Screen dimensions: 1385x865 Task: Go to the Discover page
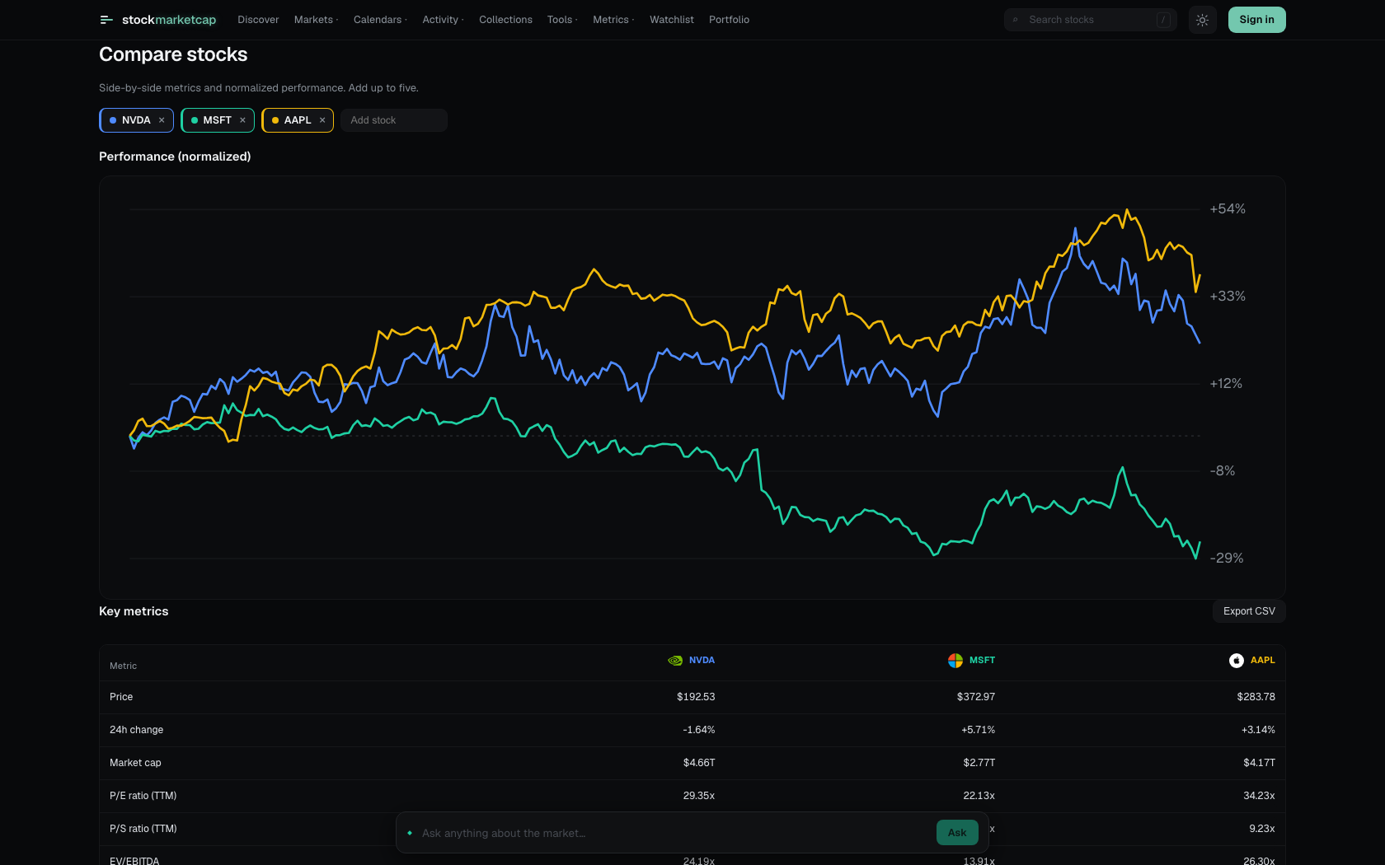pyautogui.click(x=258, y=20)
